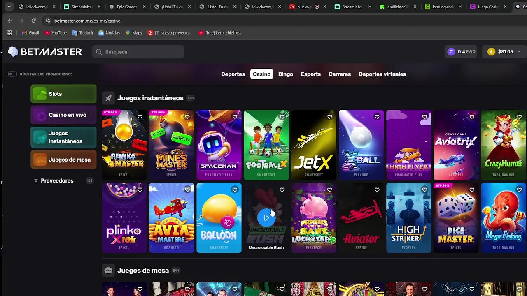Open the Slots category
Screen dimensions: 527x296
tap(63, 94)
